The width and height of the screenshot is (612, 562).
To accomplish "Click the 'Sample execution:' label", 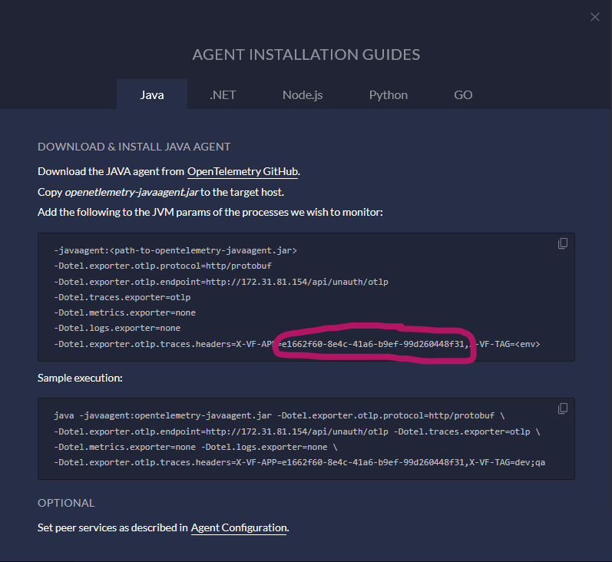I will click(x=80, y=378).
